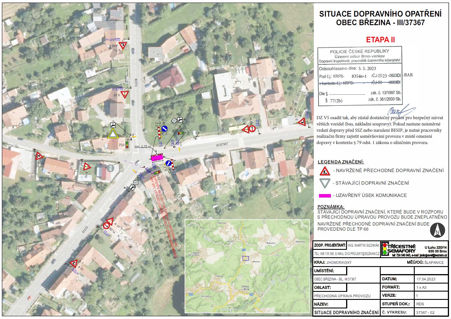The image size is (451, 319).
Task: Click the 'RDS' document stage value
Action: click(x=420, y=304)
